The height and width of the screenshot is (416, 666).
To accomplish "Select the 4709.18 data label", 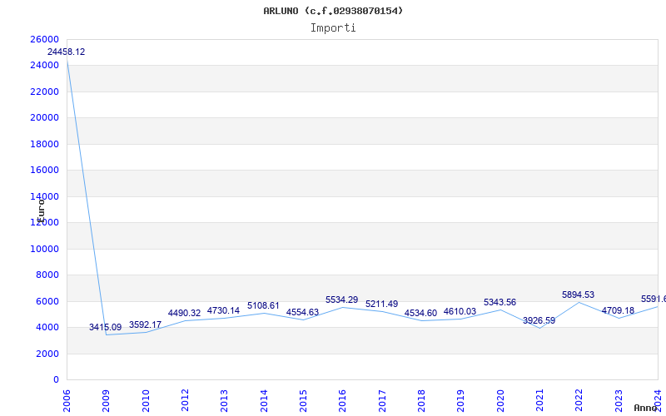I will click(x=618, y=311).
